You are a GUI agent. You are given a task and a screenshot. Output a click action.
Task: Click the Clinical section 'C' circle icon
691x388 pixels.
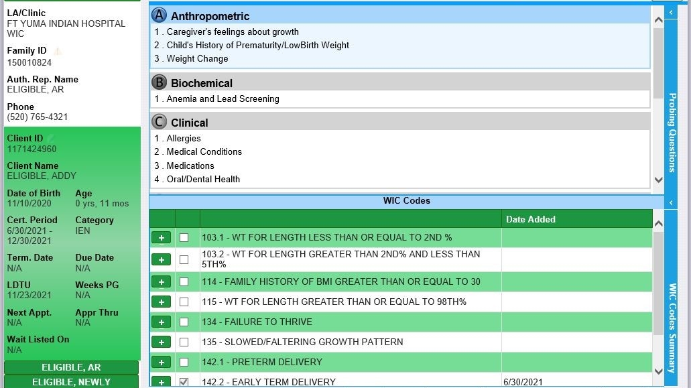[159, 122]
